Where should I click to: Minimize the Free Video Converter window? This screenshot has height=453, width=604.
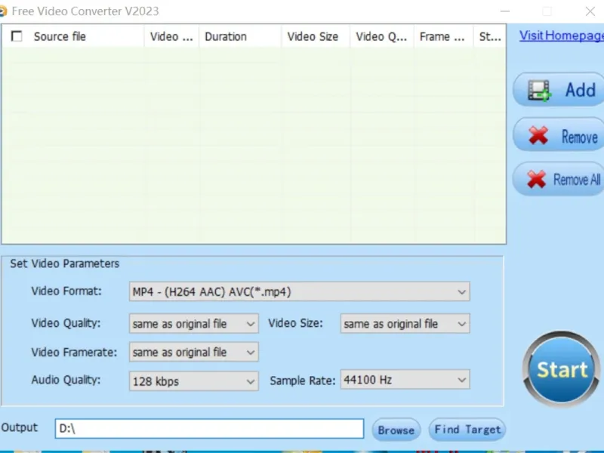coord(505,11)
